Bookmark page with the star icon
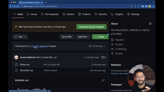This screenshot has width=164, height=92. click(139, 6)
